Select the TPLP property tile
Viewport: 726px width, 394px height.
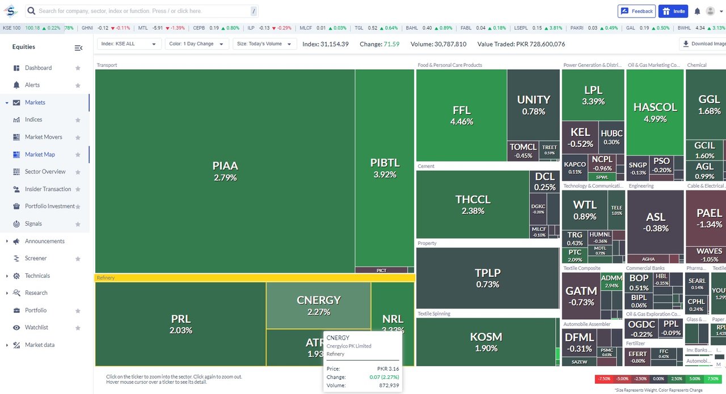tap(488, 278)
